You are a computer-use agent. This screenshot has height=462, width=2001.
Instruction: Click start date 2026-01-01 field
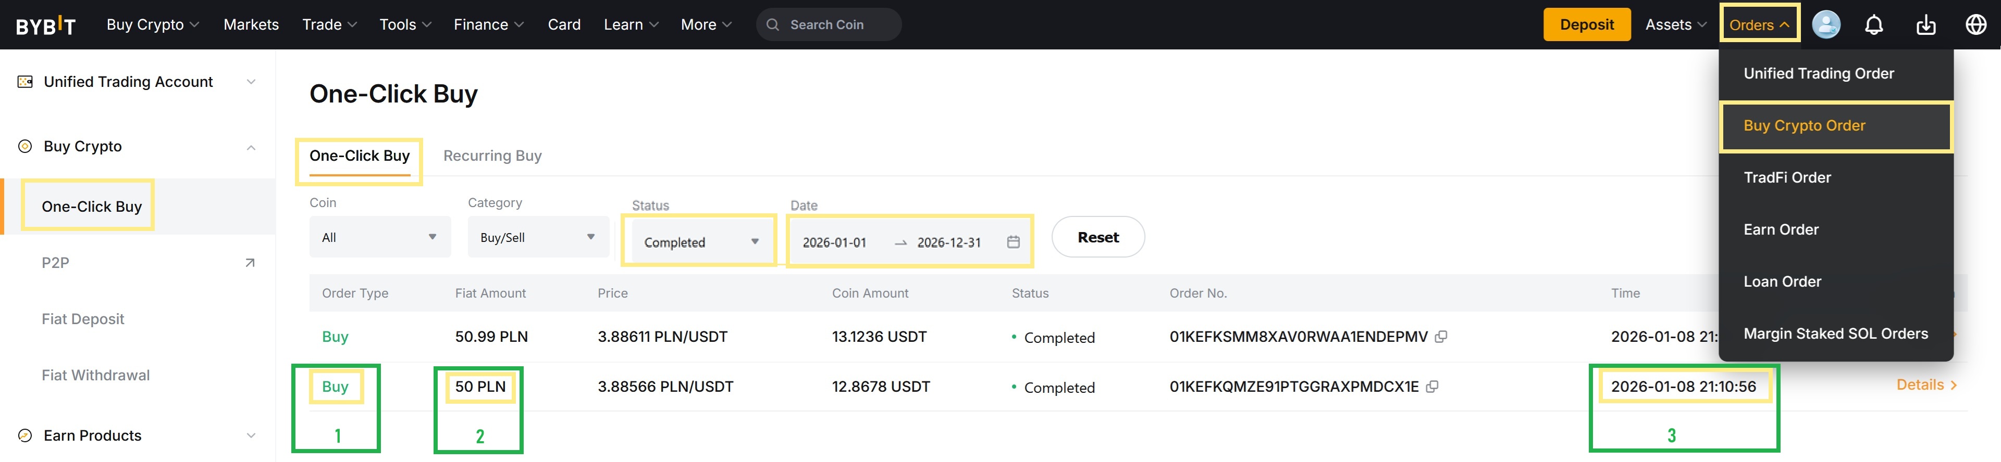[x=834, y=242]
